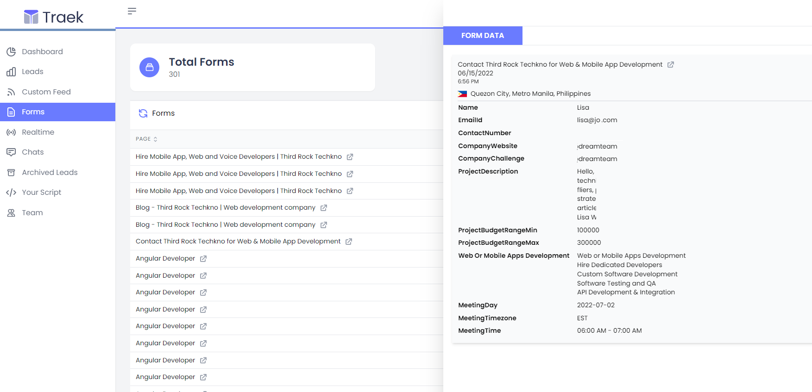The image size is (812, 392).
Task: Open Archived Leads in the sidebar
Action: pyautogui.click(x=50, y=173)
